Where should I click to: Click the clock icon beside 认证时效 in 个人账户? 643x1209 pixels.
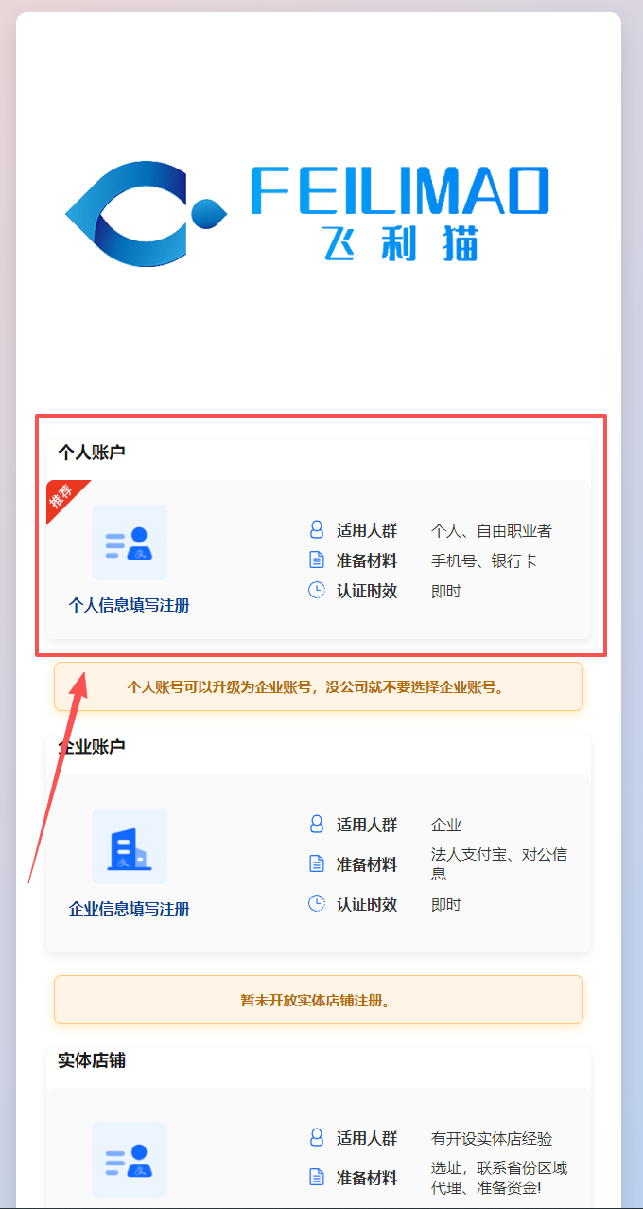click(317, 591)
